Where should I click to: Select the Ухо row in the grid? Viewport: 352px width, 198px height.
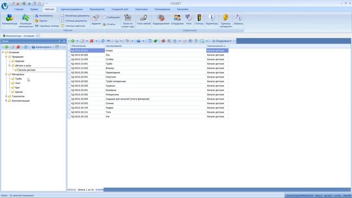[149, 117]
